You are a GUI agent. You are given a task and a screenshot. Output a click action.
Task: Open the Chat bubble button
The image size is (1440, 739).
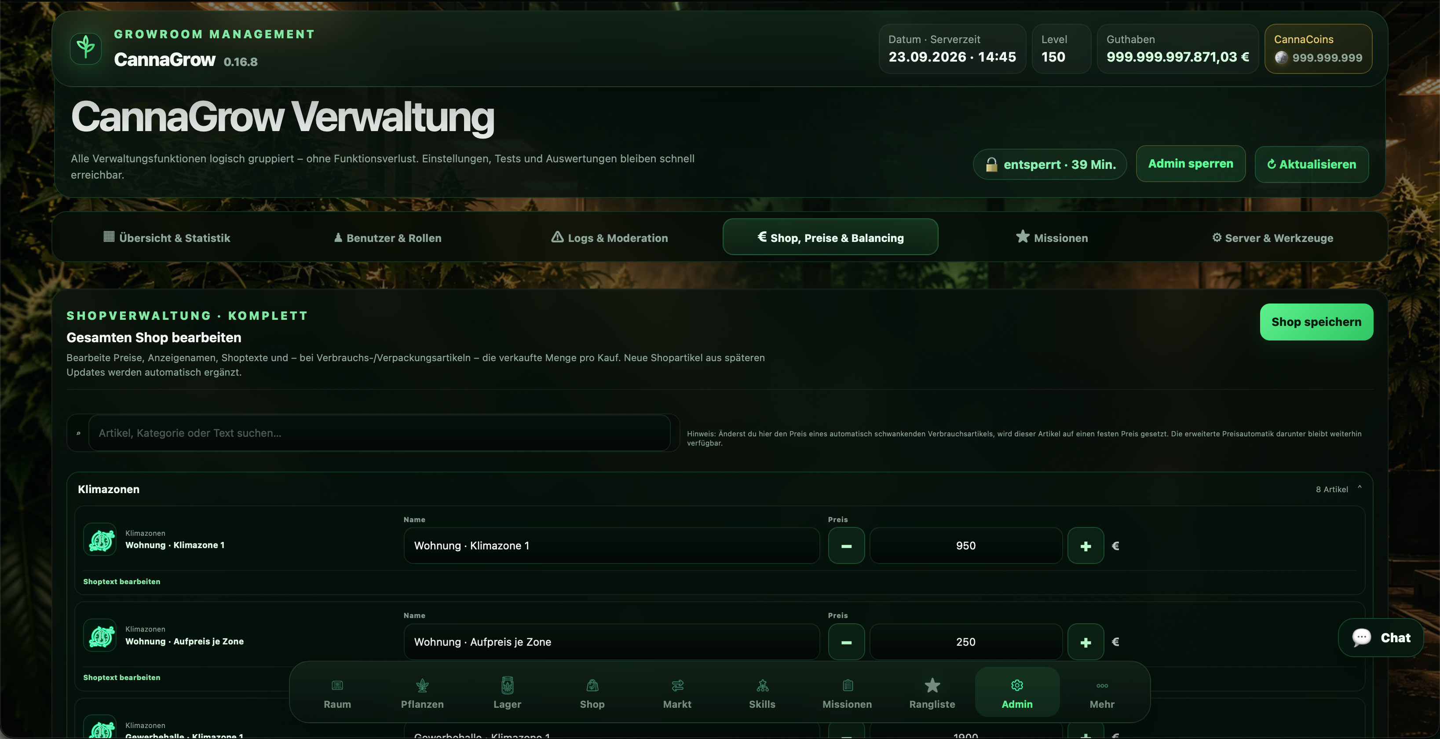1381,638
